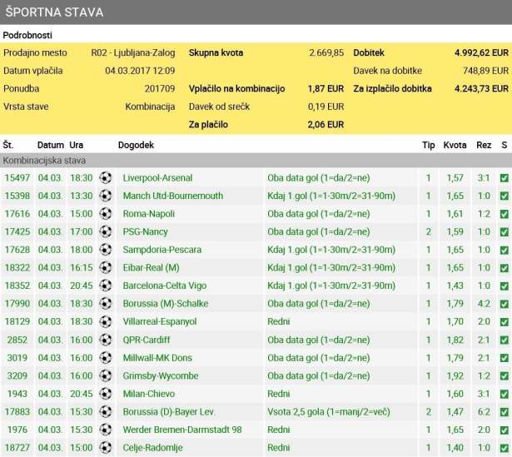The width and height of the screenshot is (512, 457).
Task: Click the soccer ball icon for Millwall-MK Dons
Action: (x=106, y=358)
